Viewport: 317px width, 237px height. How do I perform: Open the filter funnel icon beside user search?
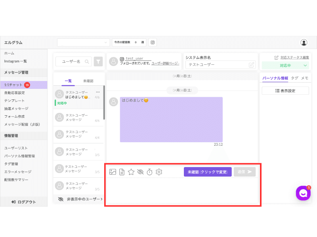tap(98, 62)
